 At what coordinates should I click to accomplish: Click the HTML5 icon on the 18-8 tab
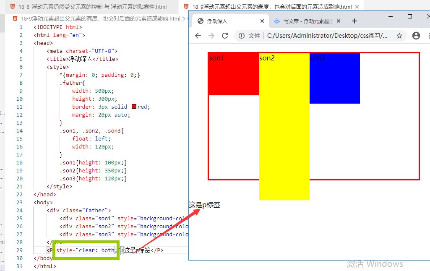13,7
